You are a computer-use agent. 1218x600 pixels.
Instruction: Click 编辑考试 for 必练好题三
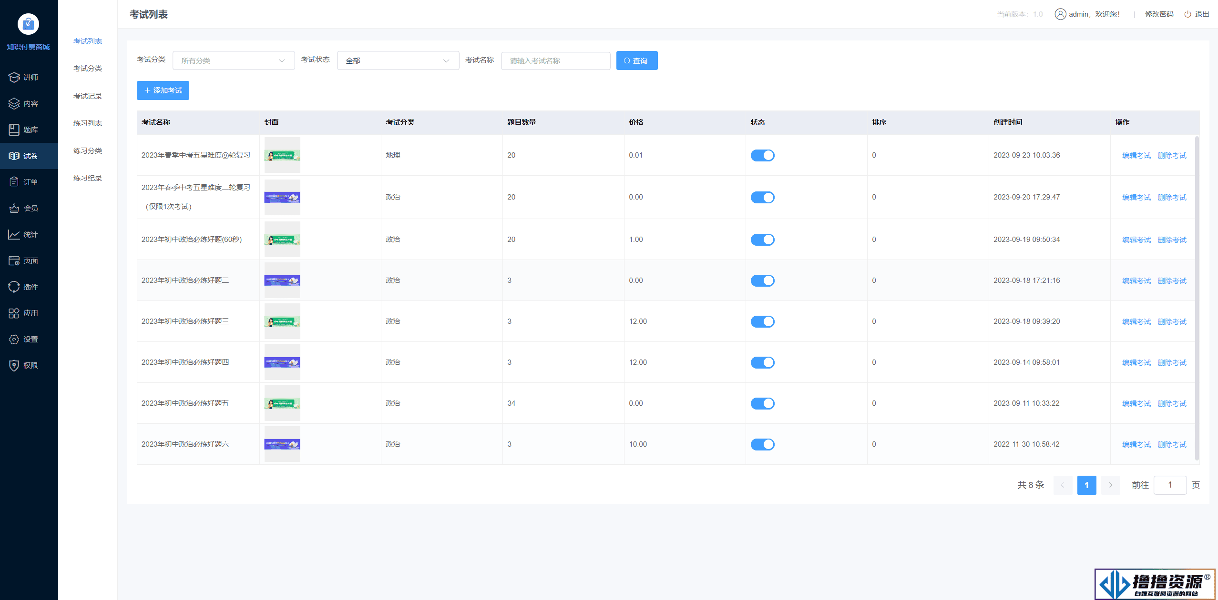tap(1136, 322)
